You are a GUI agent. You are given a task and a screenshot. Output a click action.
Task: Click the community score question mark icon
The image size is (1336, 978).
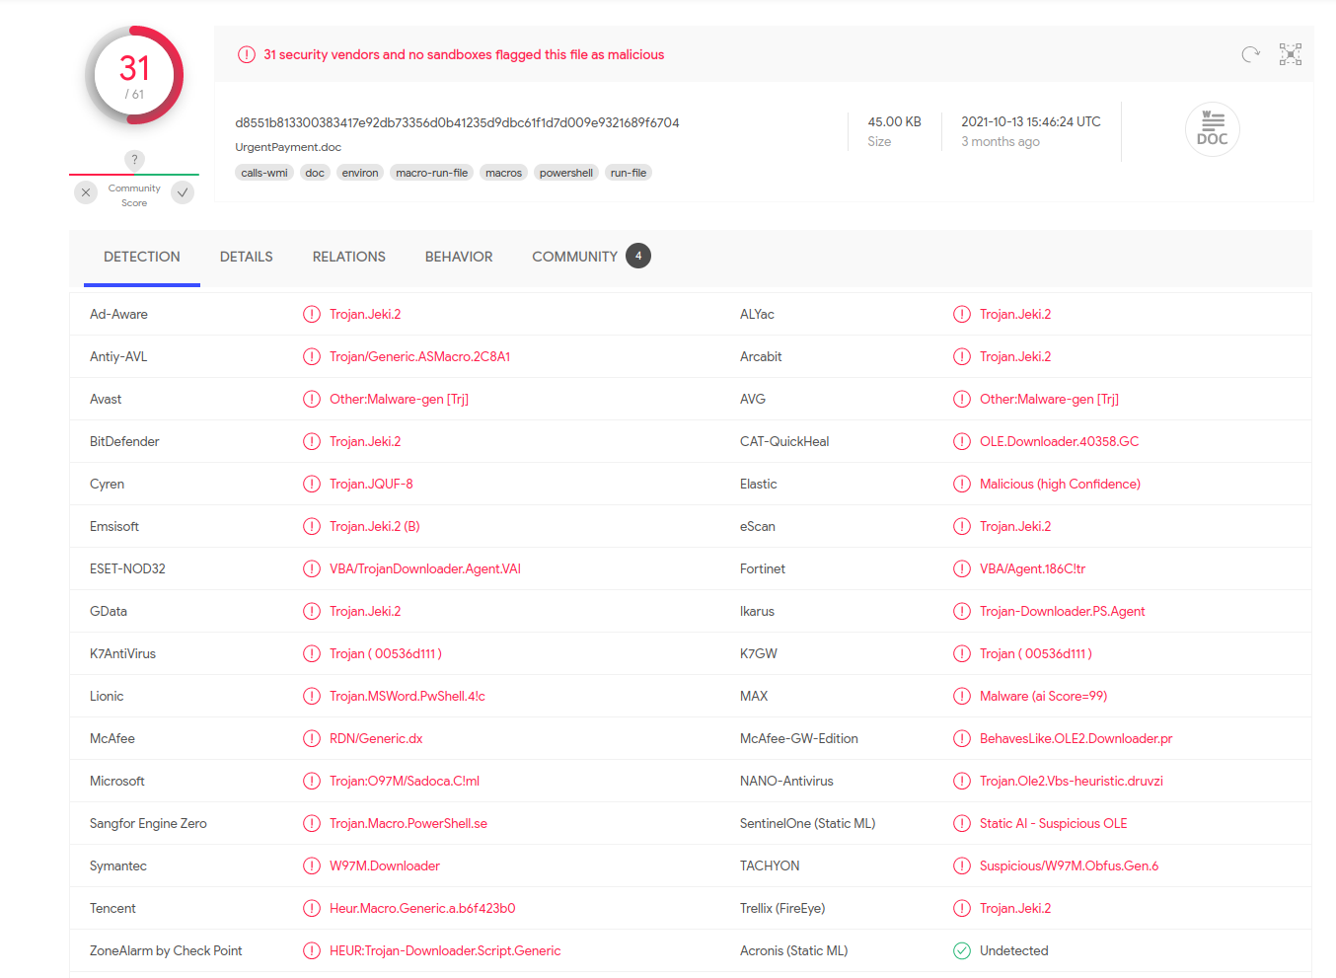pos(135,160)
